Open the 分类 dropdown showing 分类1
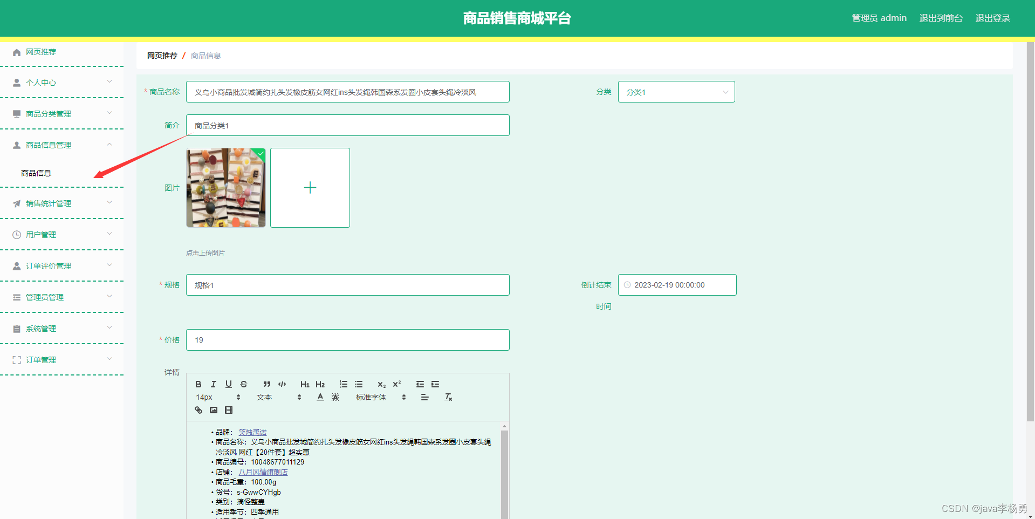Screen dimensions: 1035x519 point(676,92)
